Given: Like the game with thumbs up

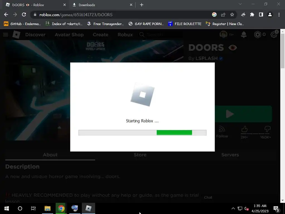Looking at the screenshot, I should coord(244,129).
